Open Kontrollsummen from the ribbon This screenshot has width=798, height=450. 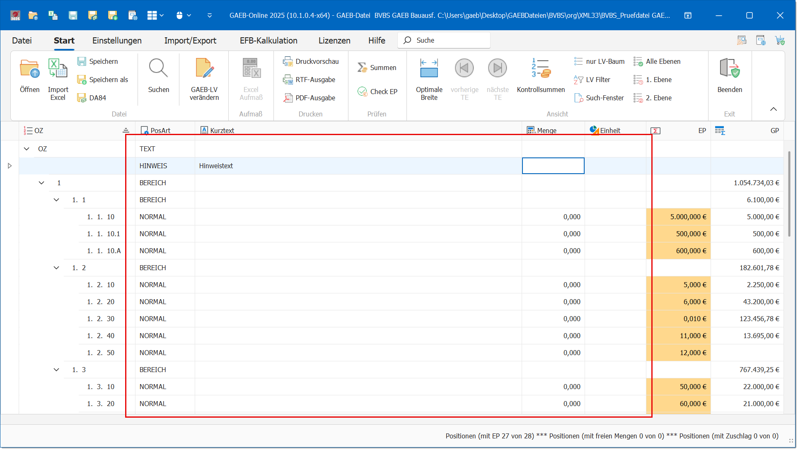pyautogui.click(x=540, y=69)
